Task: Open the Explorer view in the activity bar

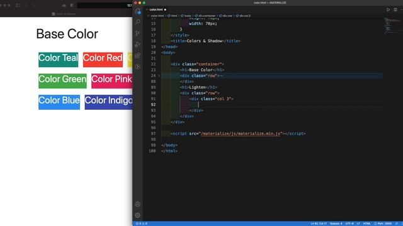Action: tap(138, 11)
